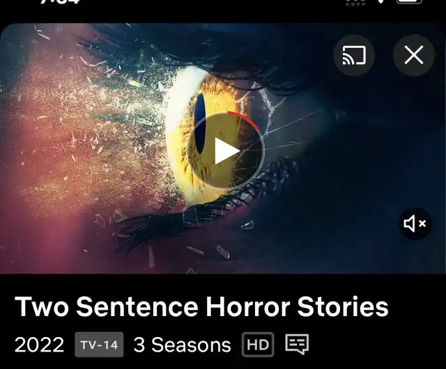This screenshot has width=446, height=369.
Task: Unmute the trailer audio speaker icon
Action: pyautogui.click(x=415, y=223)
